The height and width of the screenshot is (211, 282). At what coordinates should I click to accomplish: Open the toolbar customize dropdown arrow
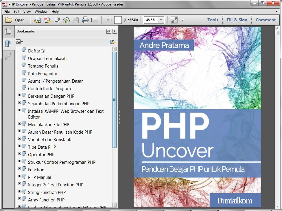coord(183,20)
